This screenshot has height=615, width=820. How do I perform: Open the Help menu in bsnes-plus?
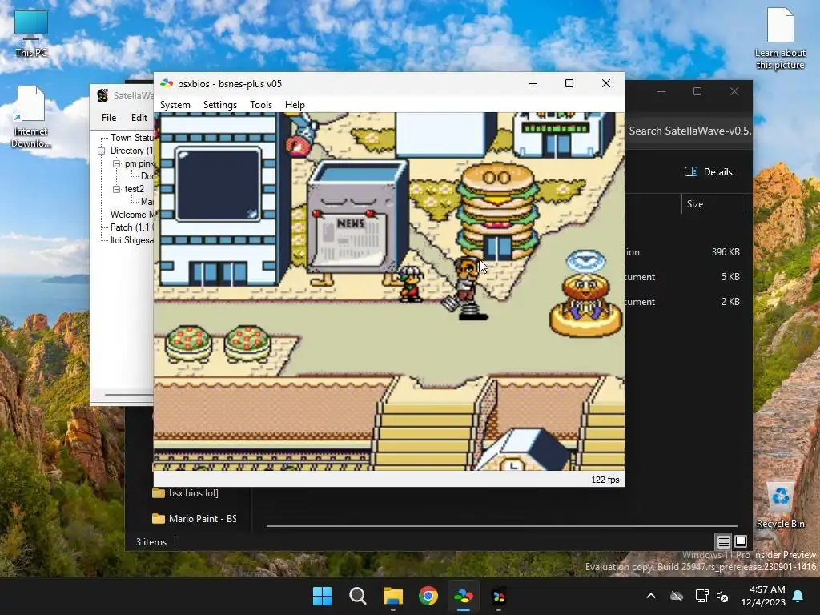[295, 105]
